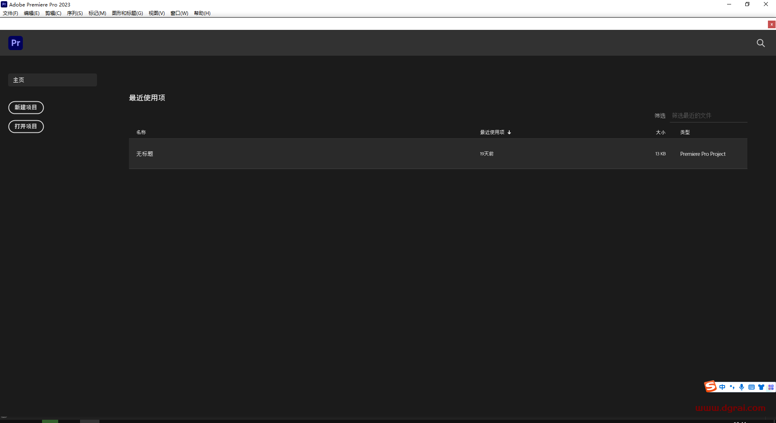This screenshot has height=423, width=776.
Task: Toggle full-width punctuation mode on Sogou bar
Action: pos(732,387)
